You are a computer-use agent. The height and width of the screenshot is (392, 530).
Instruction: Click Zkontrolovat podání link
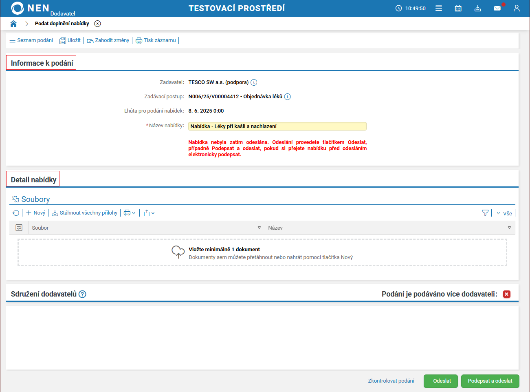pos(391,381)
